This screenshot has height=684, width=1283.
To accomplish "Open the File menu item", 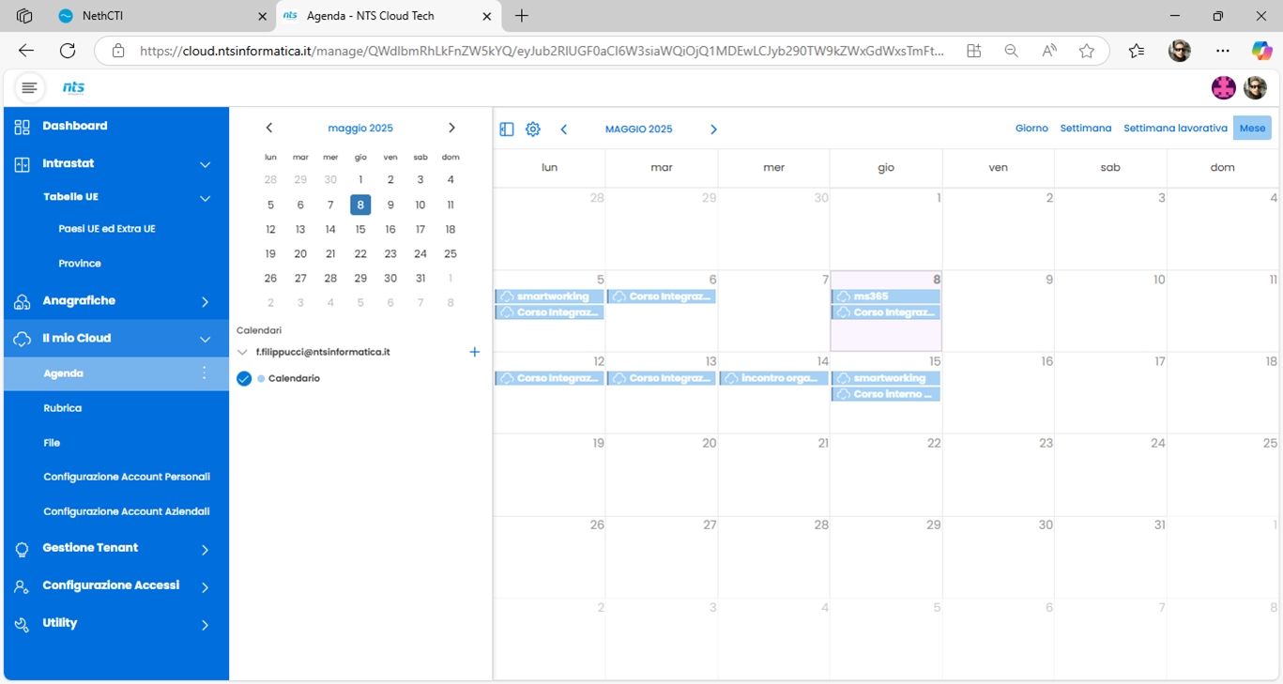I will coord(52,443).
